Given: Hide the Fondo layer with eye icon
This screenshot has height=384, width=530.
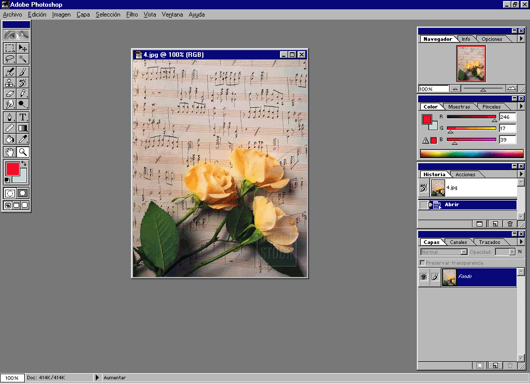Looking at the screenshot, I should (423, 277).
